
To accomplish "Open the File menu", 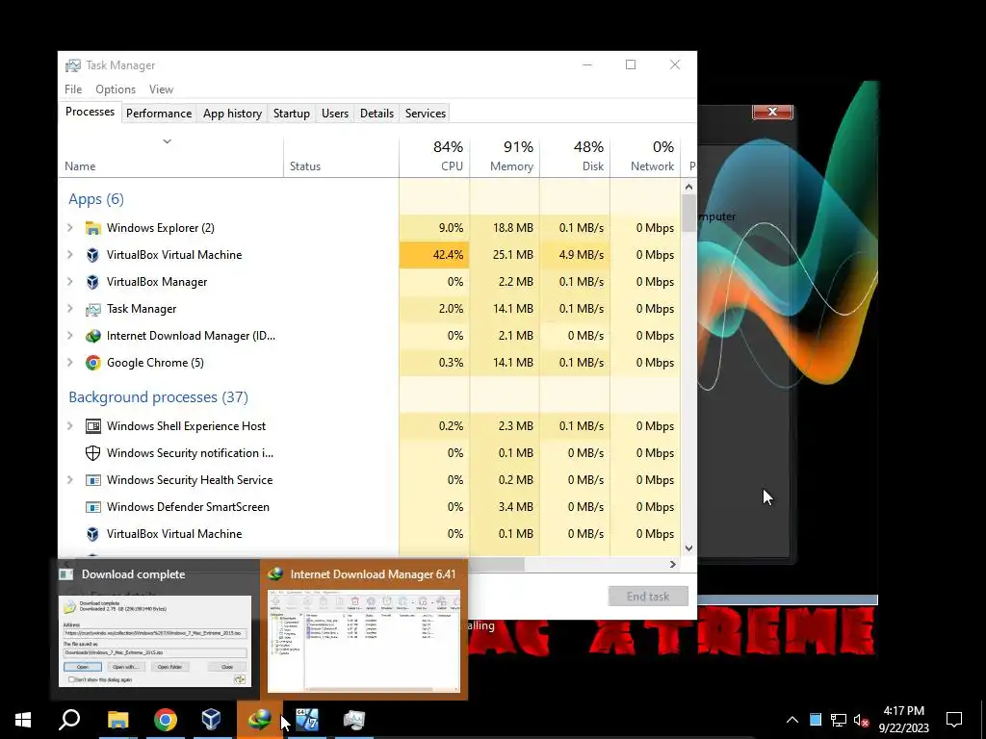I will coord(73,89).
